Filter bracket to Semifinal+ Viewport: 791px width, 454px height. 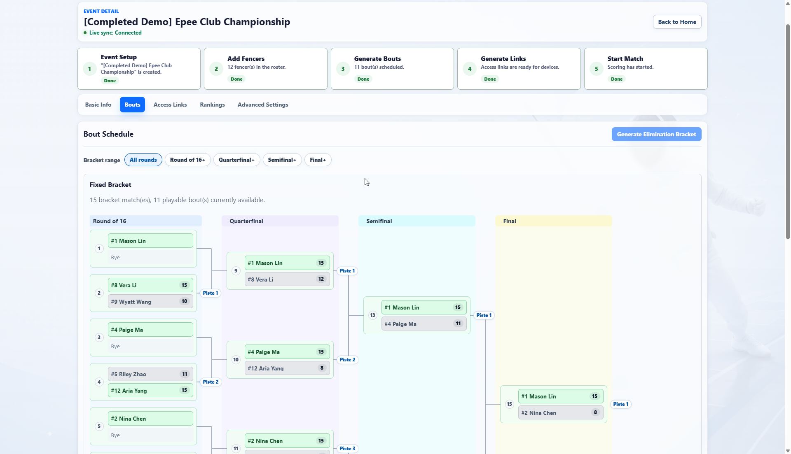282,160
